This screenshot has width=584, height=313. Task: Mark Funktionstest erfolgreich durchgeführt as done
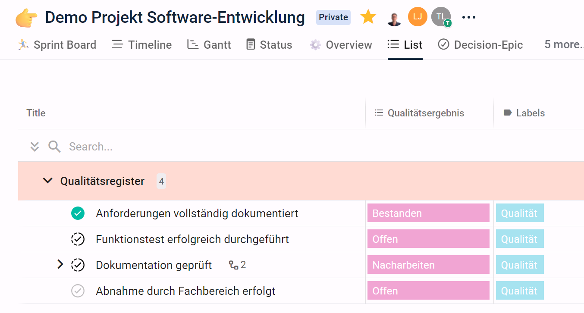click(x=78, y=239)
